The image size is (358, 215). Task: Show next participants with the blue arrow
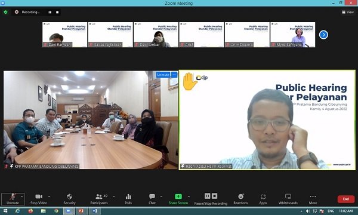pyautogui.click(x=323, y=35)
